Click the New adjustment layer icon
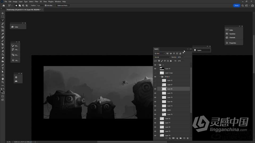255x143 pixels. pos(177,138)
